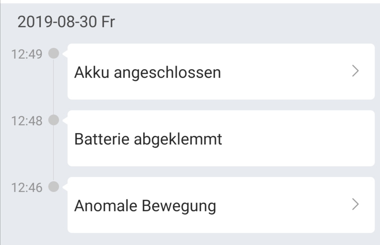Click the pointer notch of Anomale Bewegung card
380x245 pixels.
tap(65, 187)
